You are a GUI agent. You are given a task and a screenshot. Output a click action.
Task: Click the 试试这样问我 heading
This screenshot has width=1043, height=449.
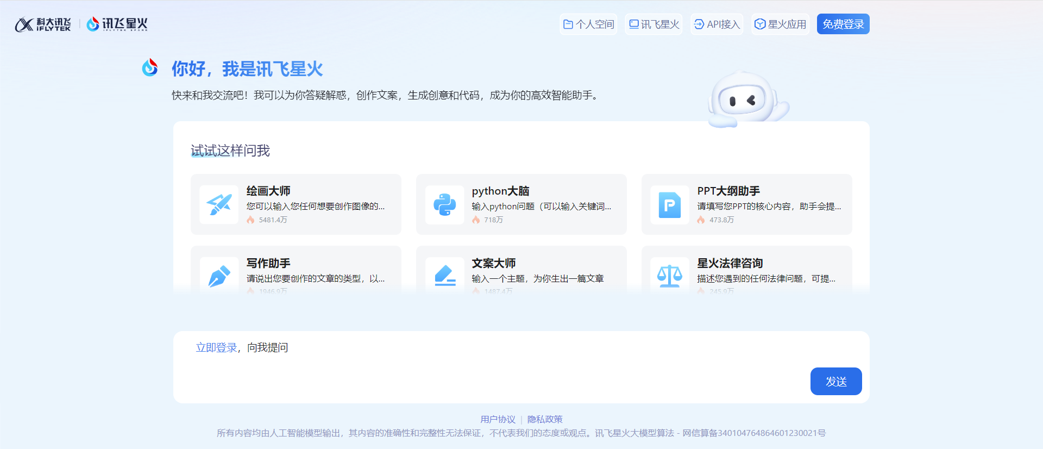230,151
